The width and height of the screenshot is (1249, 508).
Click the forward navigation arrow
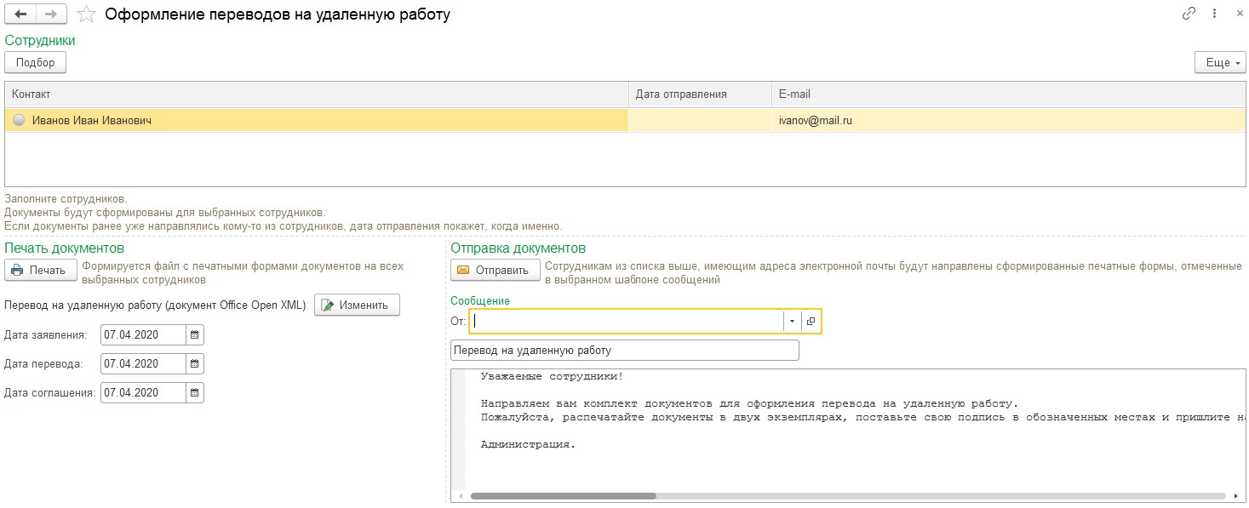click(x=52, y=14)
